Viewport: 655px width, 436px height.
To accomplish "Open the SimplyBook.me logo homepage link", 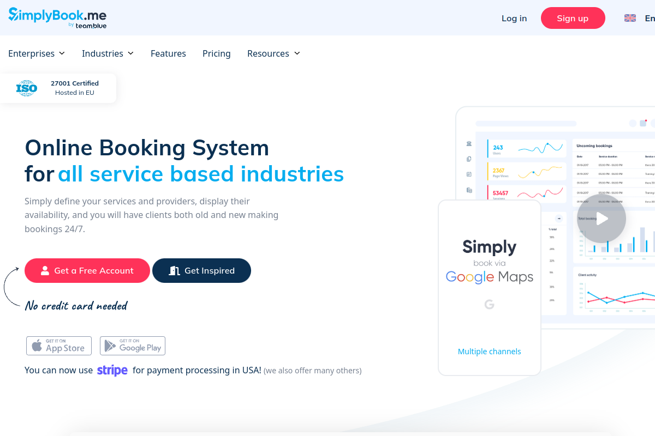I will 57,17.
